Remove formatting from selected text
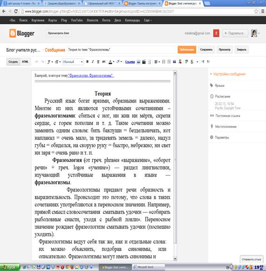Screen dimensions: 266x271 180,62
